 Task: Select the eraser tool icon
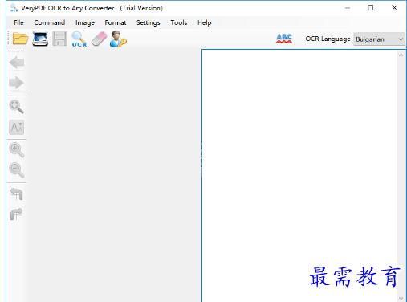tap(99, 39)
